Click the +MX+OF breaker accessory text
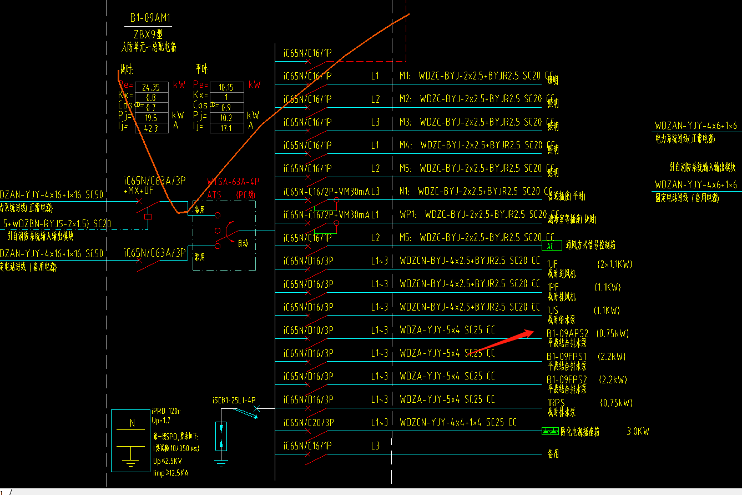The width and height of the screenshot is (742, 495). (x=138, y=192)
